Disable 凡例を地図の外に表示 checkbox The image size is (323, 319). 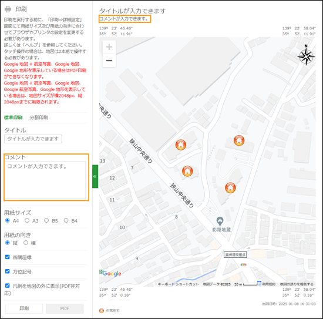click(8, 286)
